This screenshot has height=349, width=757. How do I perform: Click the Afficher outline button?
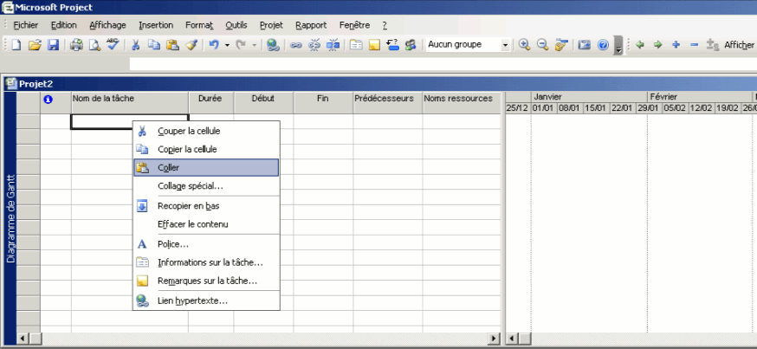point(739,45)
